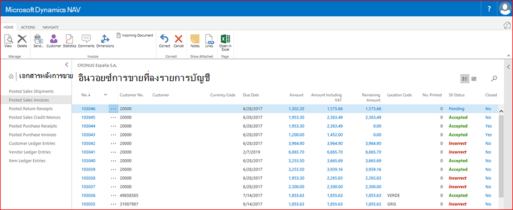Open invoice number 103046 link

pyautogui.click(x=88, y=108)
